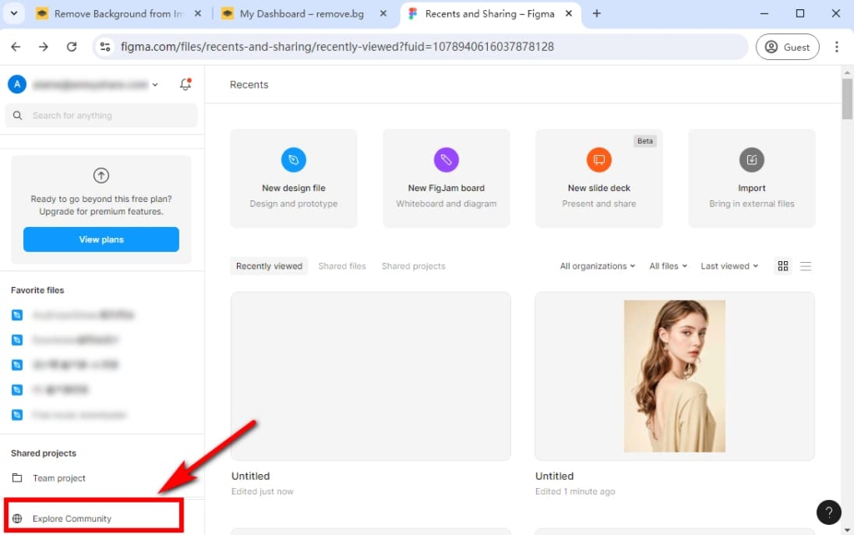Image resolution: width=854 pixels, height=535 pixels.
Task: Create a new design file
Action: pos(294,178)
